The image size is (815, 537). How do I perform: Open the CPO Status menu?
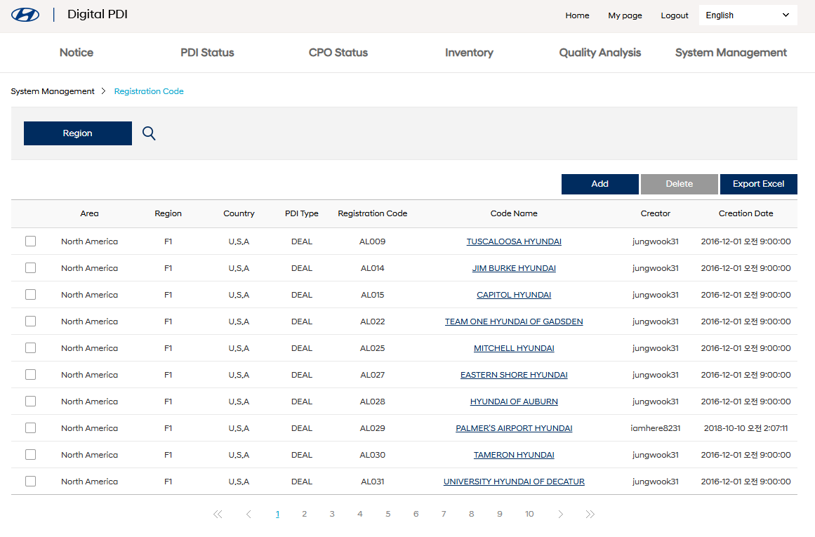(338, 53)
